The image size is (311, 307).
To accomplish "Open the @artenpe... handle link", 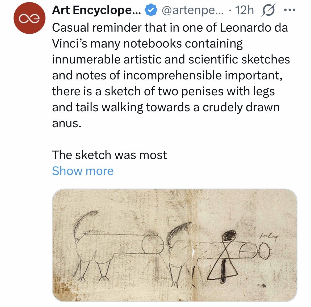I will point(191,10).
